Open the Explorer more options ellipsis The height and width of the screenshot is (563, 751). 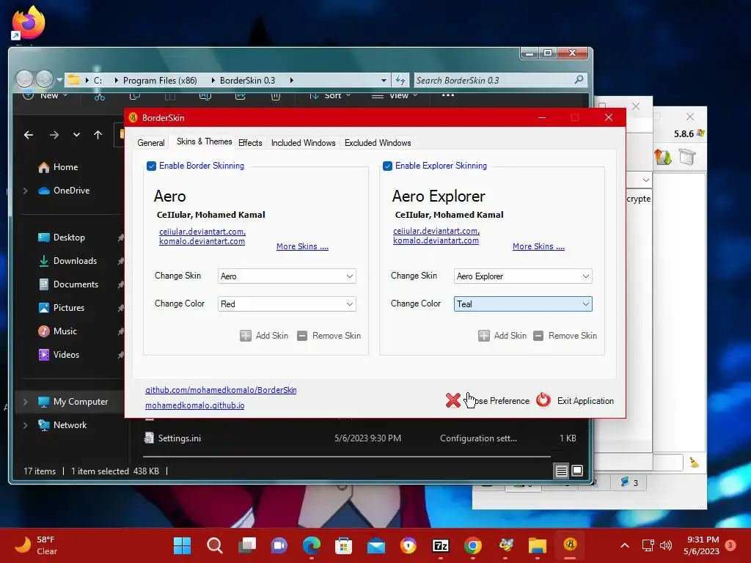448,95
